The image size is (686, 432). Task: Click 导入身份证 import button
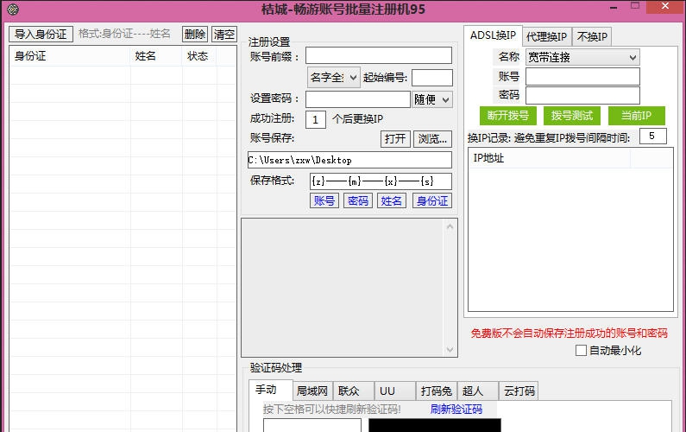click(41, 35)
